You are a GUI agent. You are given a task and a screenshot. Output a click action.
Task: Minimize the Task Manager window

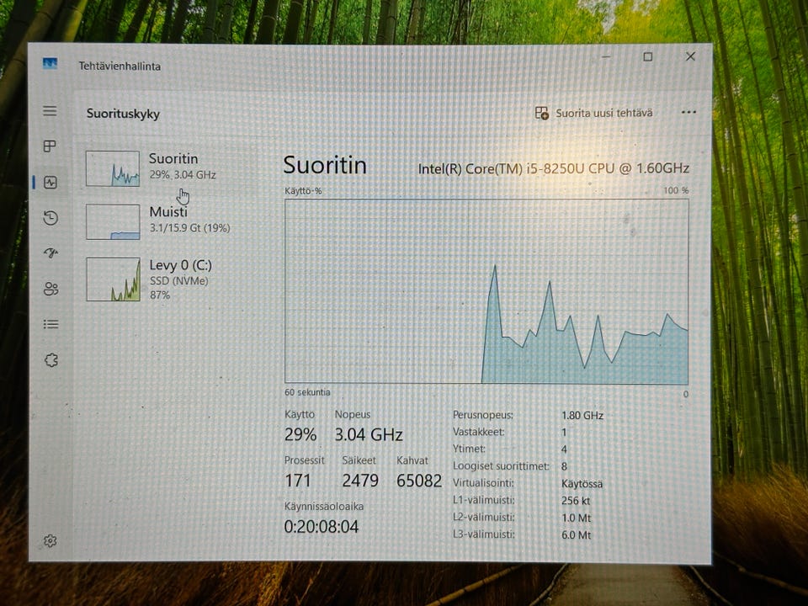click(x=606, y=56)
